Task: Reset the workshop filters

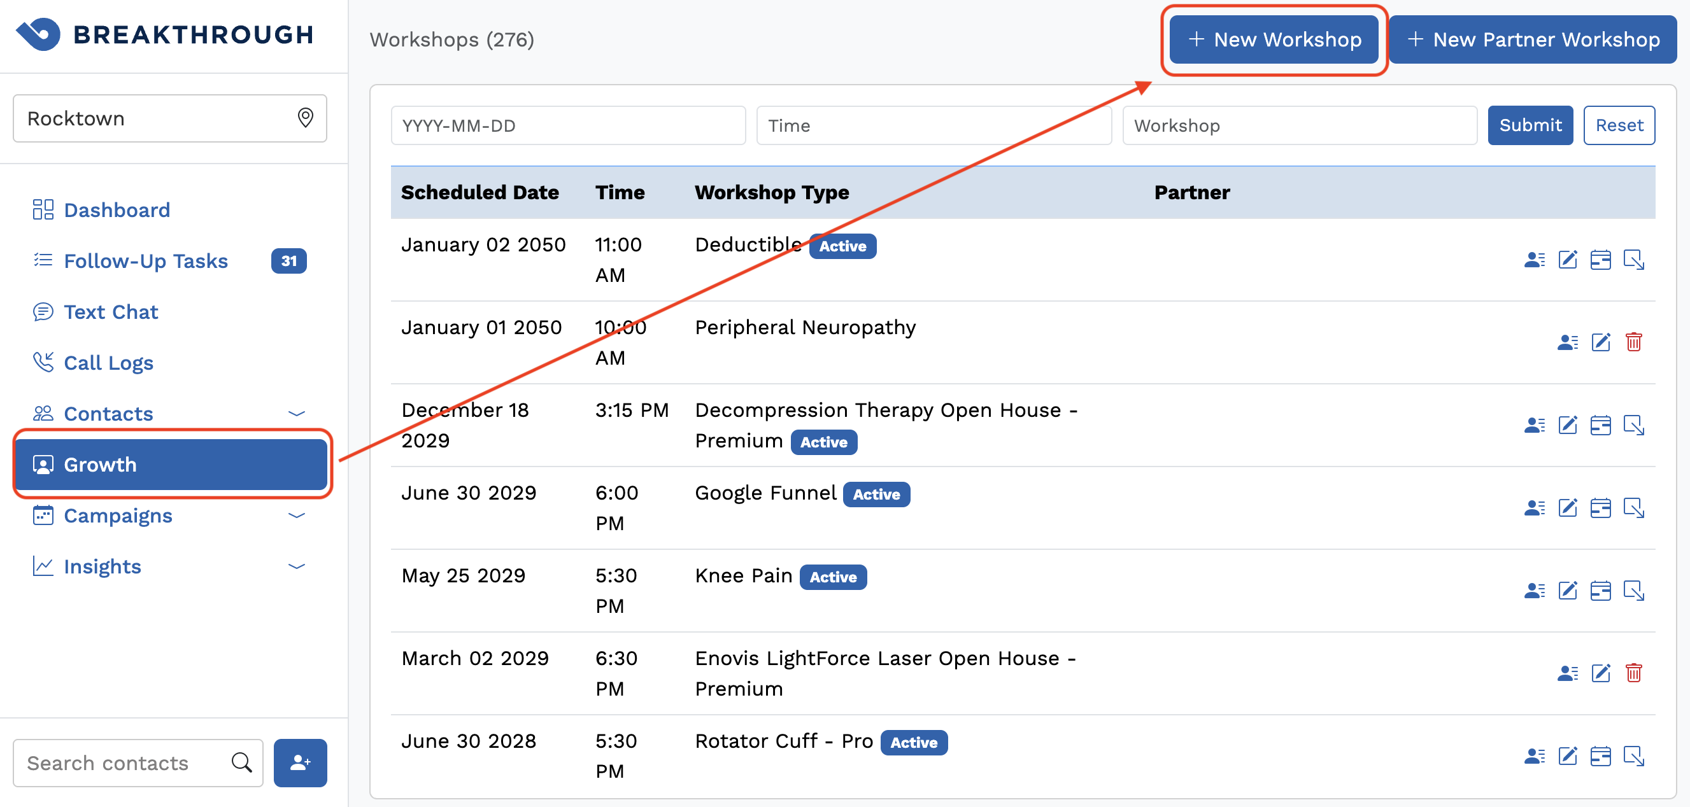Action: (1619, 125)
